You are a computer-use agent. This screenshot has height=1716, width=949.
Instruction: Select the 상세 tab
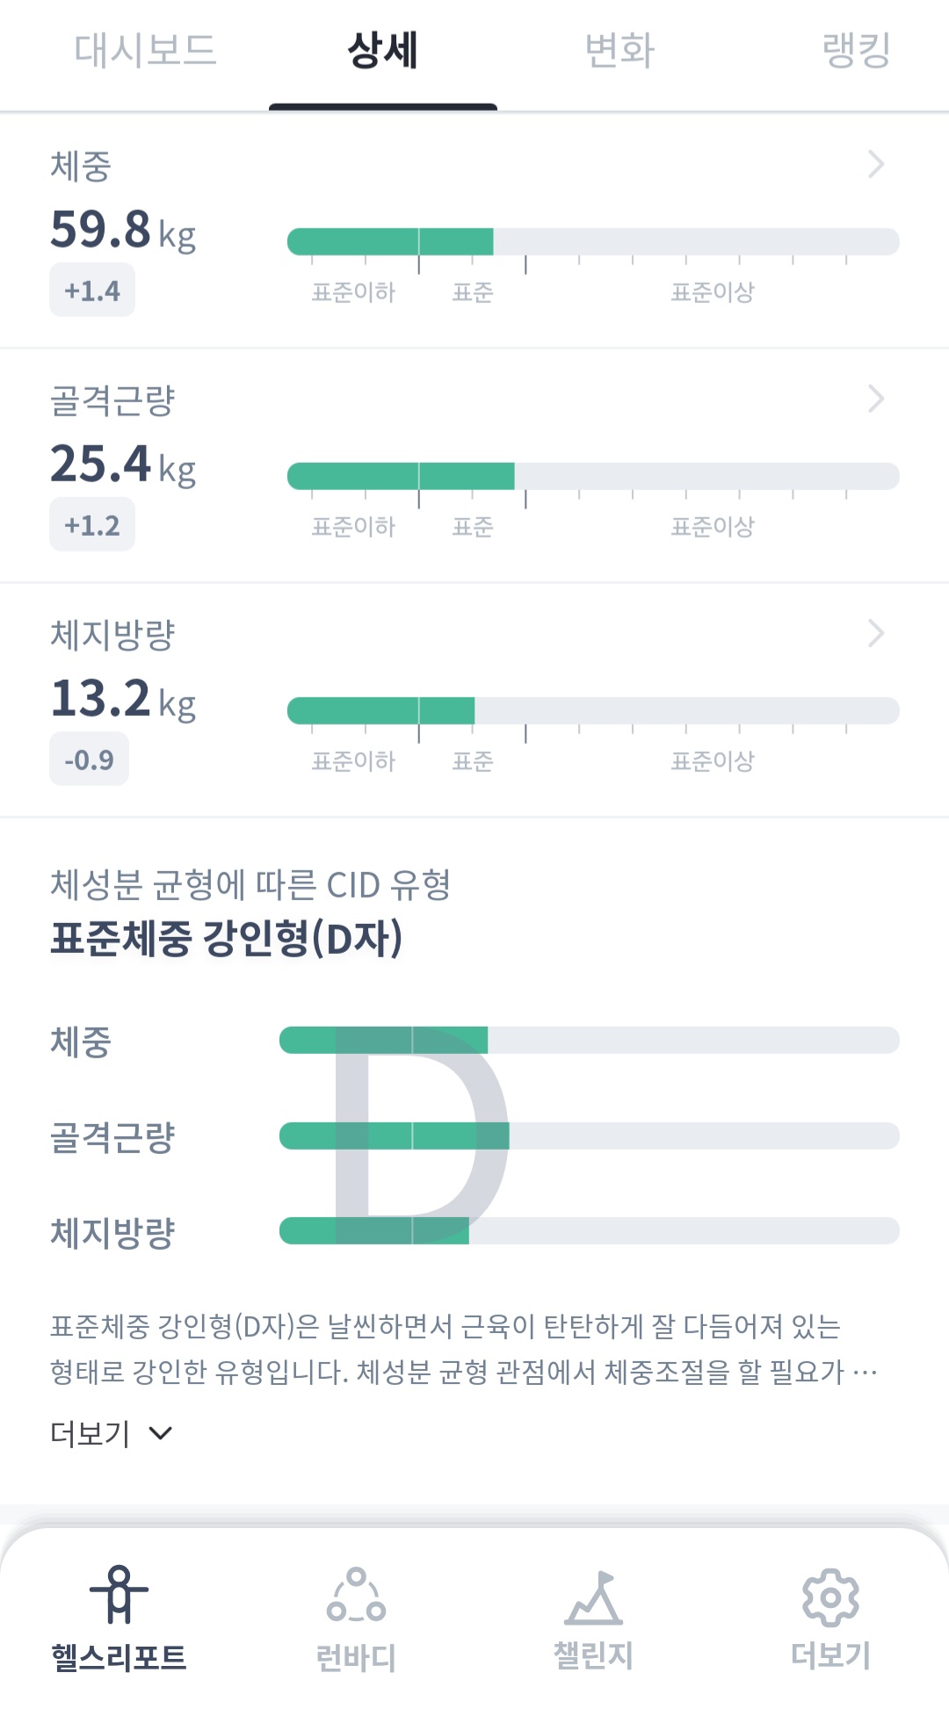coord(383,50)
